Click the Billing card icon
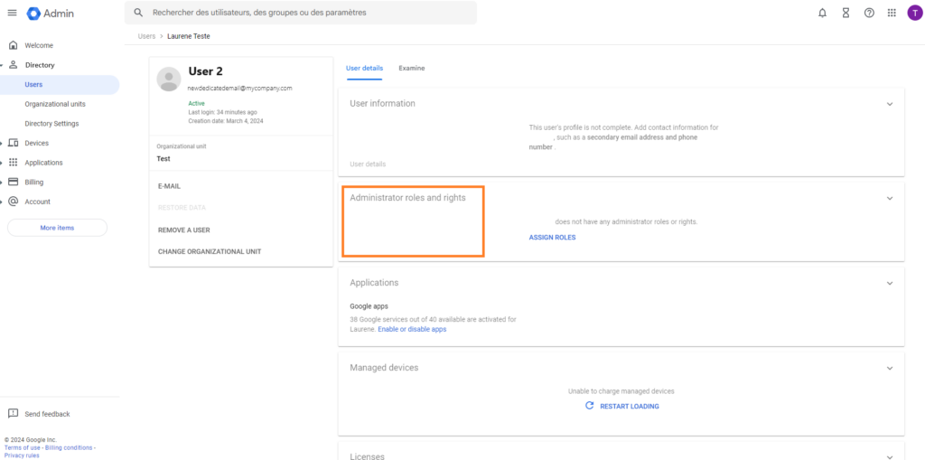This screenshot has width=925, height=460. coord(13,182)
